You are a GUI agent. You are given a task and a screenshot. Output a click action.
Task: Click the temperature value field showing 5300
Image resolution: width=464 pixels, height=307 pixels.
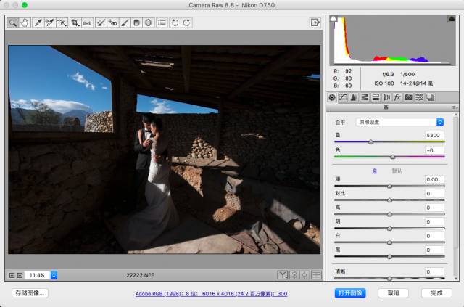(434, 135)
